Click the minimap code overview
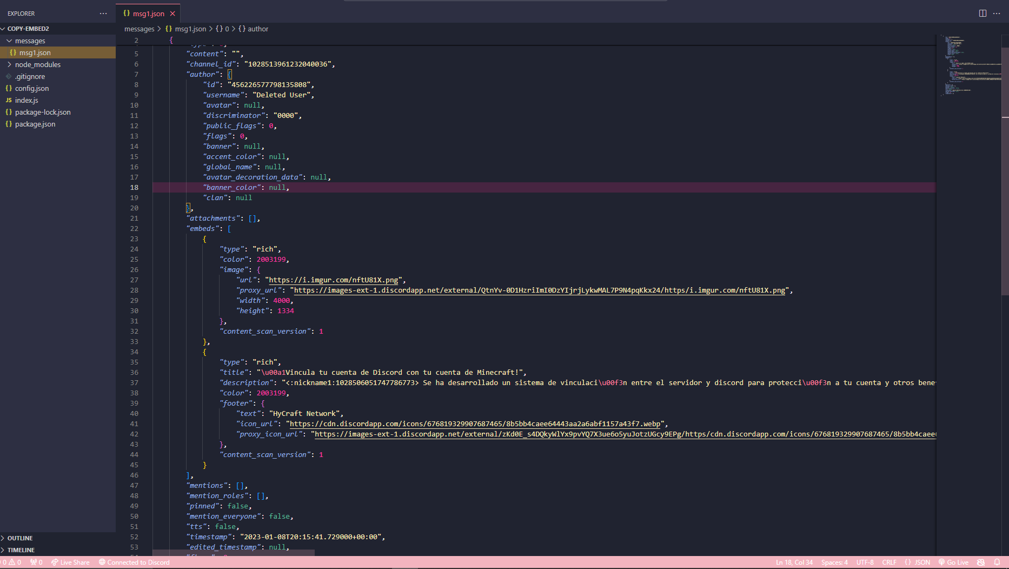 [x=970, y=65]
